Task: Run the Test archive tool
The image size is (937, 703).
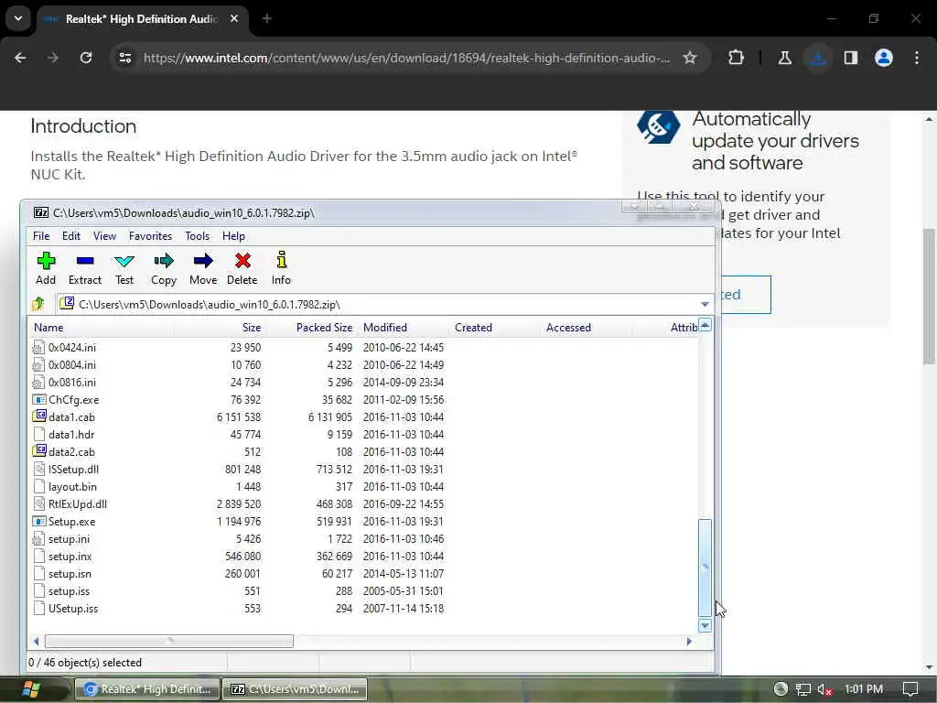Action: pyautogui.click(x=124, y=268)
